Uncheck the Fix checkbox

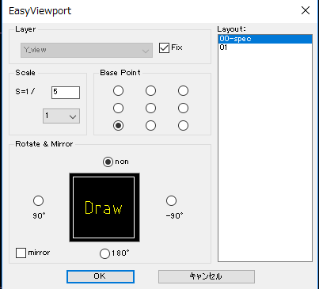click(x=164, y=48)
